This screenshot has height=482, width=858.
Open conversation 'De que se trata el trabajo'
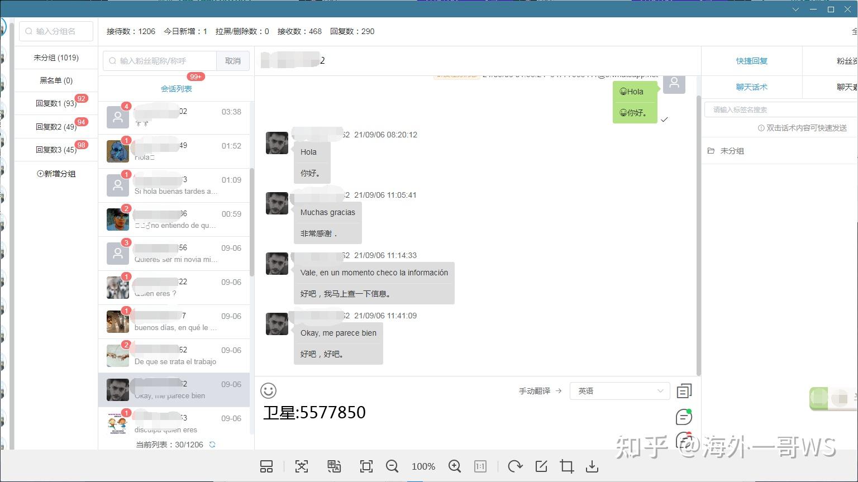coord(174,356)
